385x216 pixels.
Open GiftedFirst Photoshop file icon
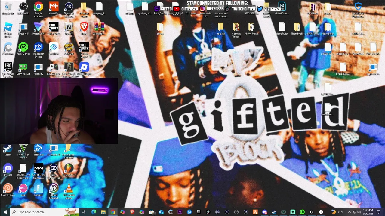coord(282,9)
